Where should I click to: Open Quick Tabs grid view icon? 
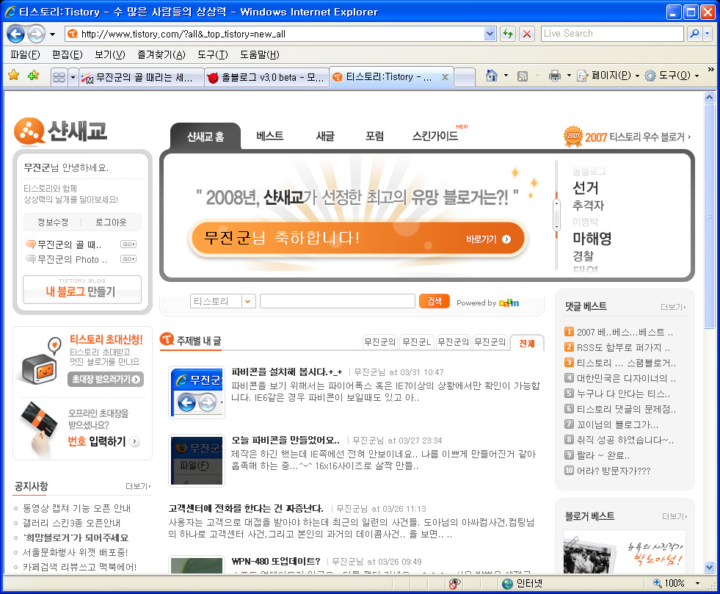pyautogui.click(x=59, y=77)
